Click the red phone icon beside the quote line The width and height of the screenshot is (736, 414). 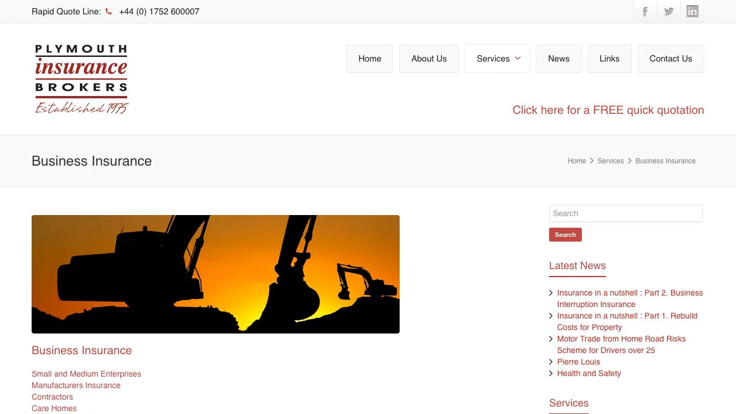click(109, 11)
